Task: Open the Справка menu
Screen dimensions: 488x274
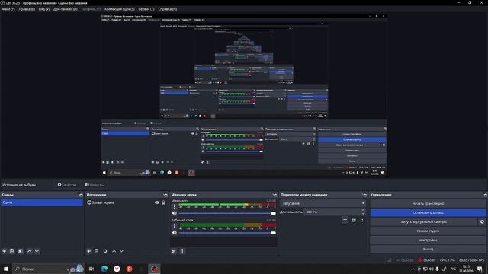Action: coord(168,9)
